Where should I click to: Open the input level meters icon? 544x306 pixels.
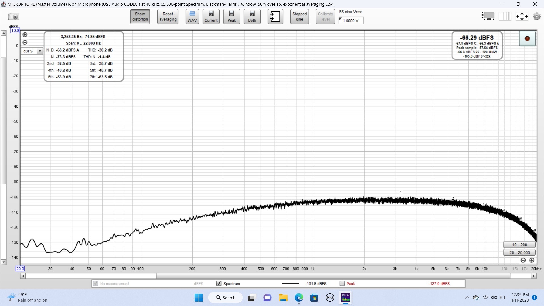click(488, 16)
